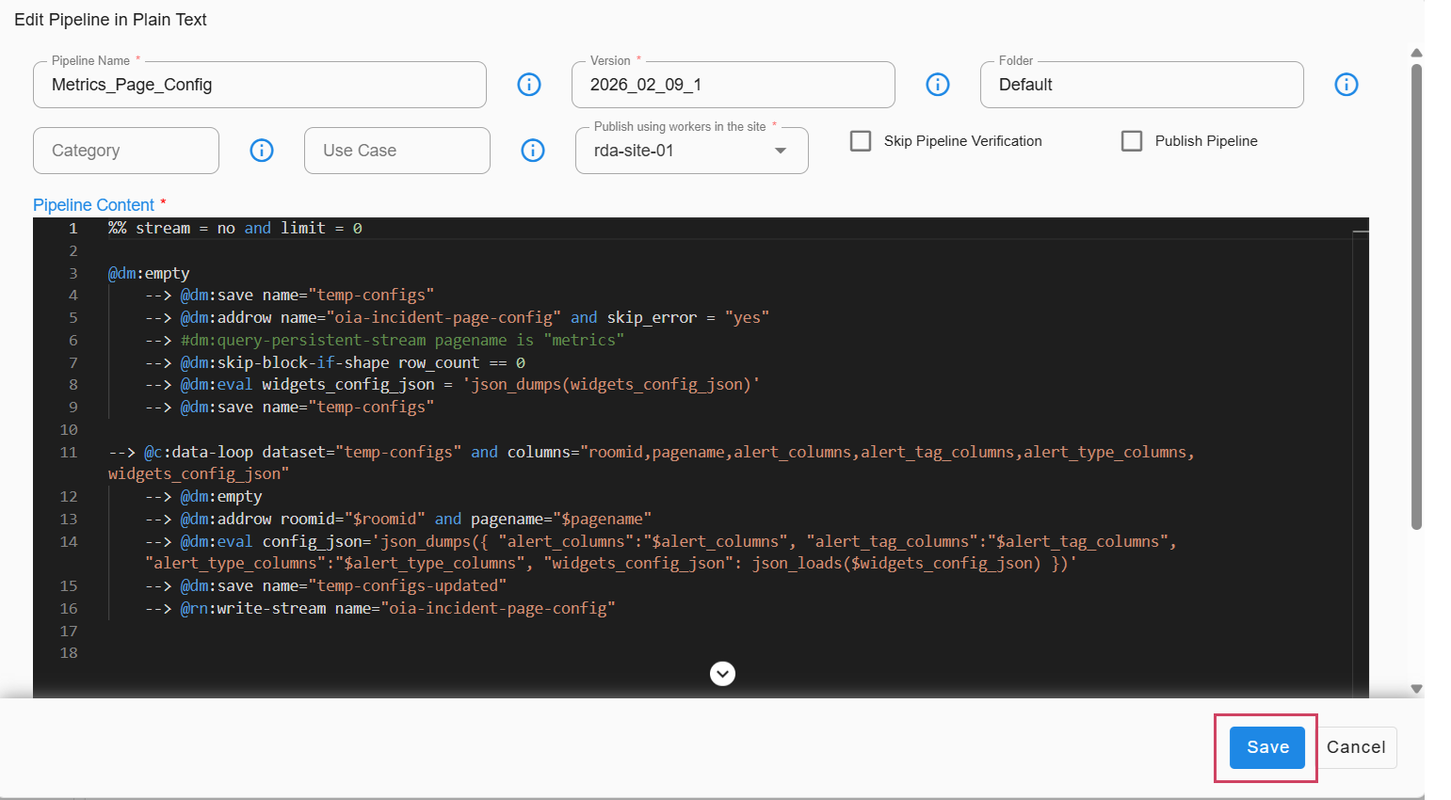Click info icon next to Category field
1451x800 pixels.
(262, 151)
